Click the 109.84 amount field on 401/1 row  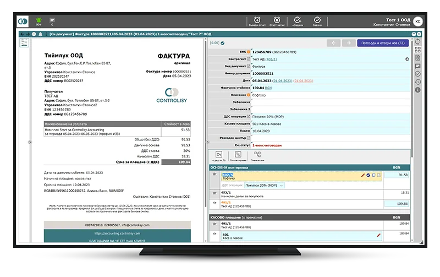[x=397, y=204]
